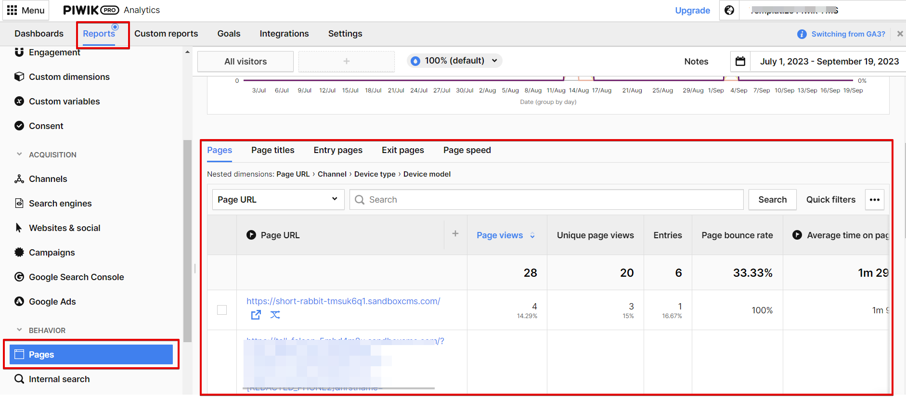The height and width of the screenshot is (398, 906).
Task: Switch to Integrations tab
Action: coord(284,34)
